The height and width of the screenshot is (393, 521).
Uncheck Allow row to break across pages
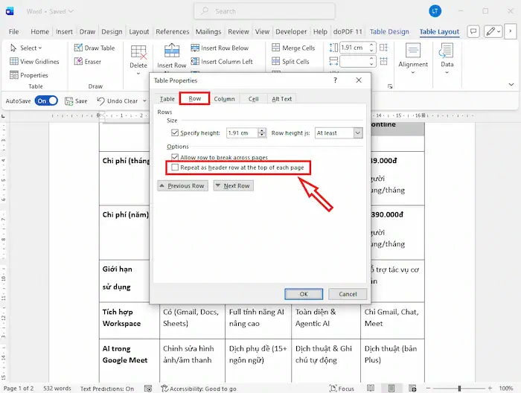175,158
